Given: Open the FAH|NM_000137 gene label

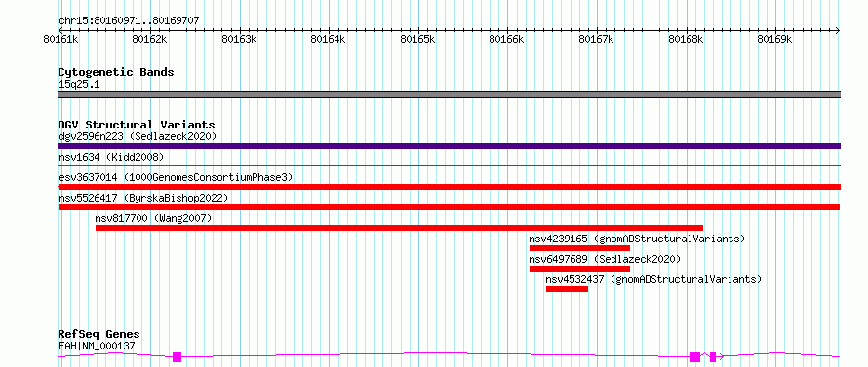Looking at the screenshot, I should tap(97, 346).
